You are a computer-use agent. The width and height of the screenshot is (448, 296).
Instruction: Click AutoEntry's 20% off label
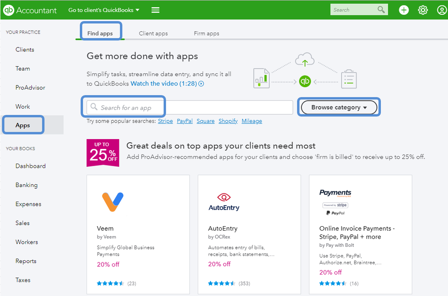[219, 264]
